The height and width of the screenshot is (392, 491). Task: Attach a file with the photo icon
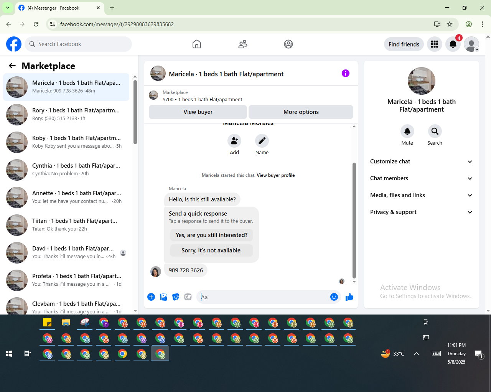(163, 297)
